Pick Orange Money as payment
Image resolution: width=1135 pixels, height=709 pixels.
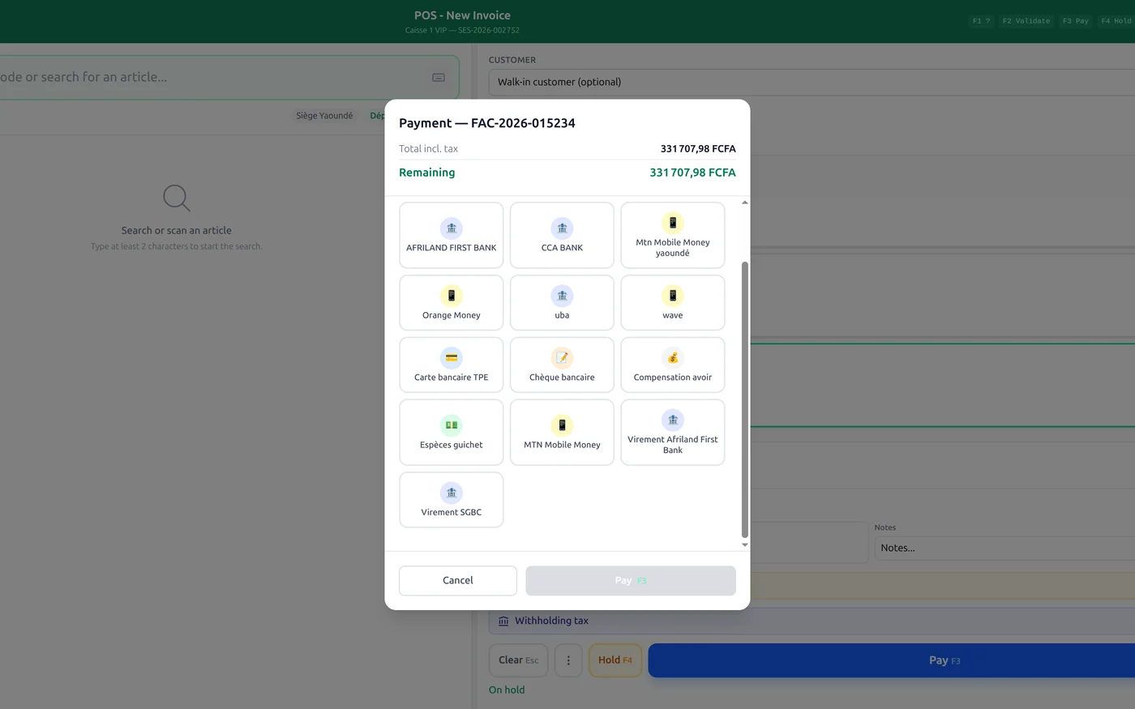pos(452,303)
